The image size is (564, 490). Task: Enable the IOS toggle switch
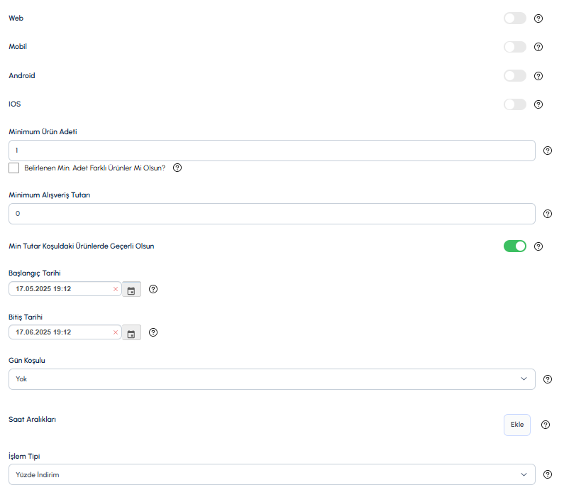[515, 104]
